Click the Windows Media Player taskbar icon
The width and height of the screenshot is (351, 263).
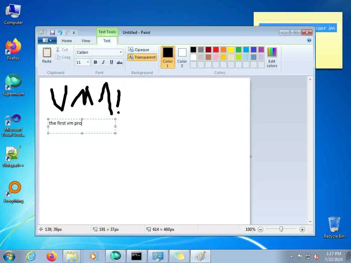point(93,256)
